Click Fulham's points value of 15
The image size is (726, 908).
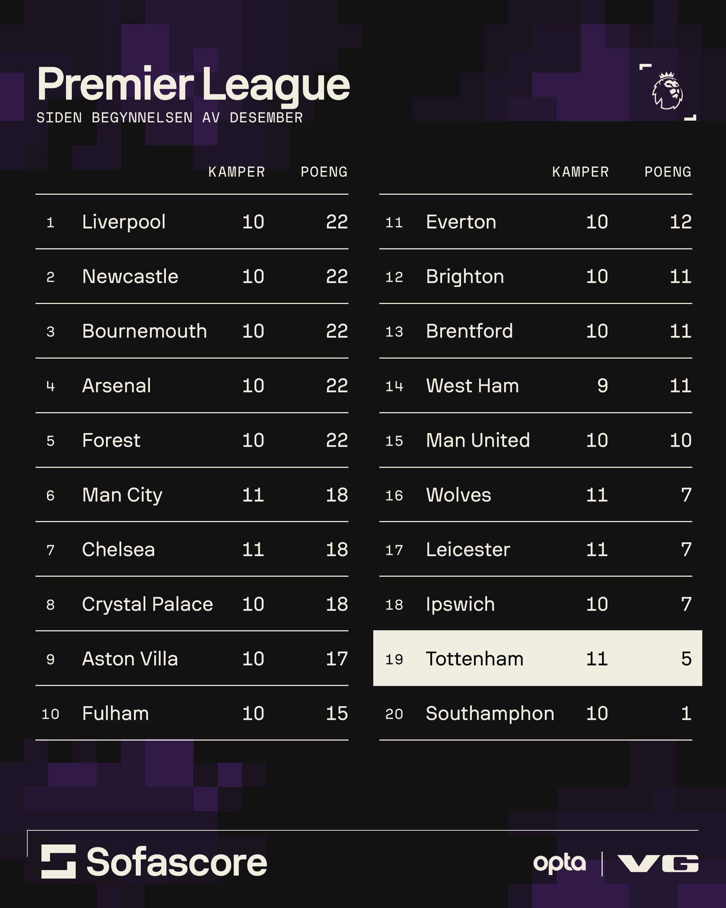coord(337,713)
